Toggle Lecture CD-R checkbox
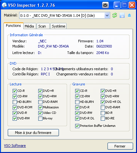This screenshot has height=153, width=137. click(x=15, y=91)
